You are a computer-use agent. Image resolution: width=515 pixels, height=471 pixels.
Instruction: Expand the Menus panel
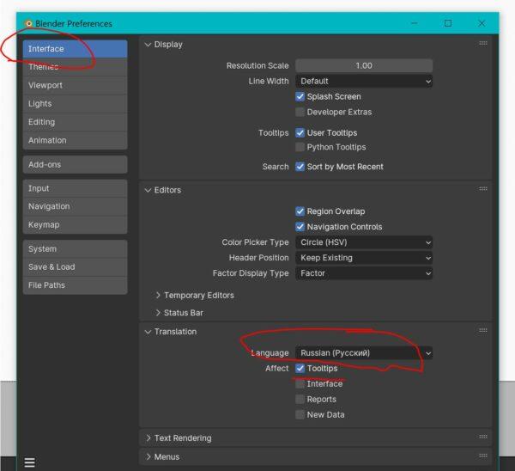148,457
